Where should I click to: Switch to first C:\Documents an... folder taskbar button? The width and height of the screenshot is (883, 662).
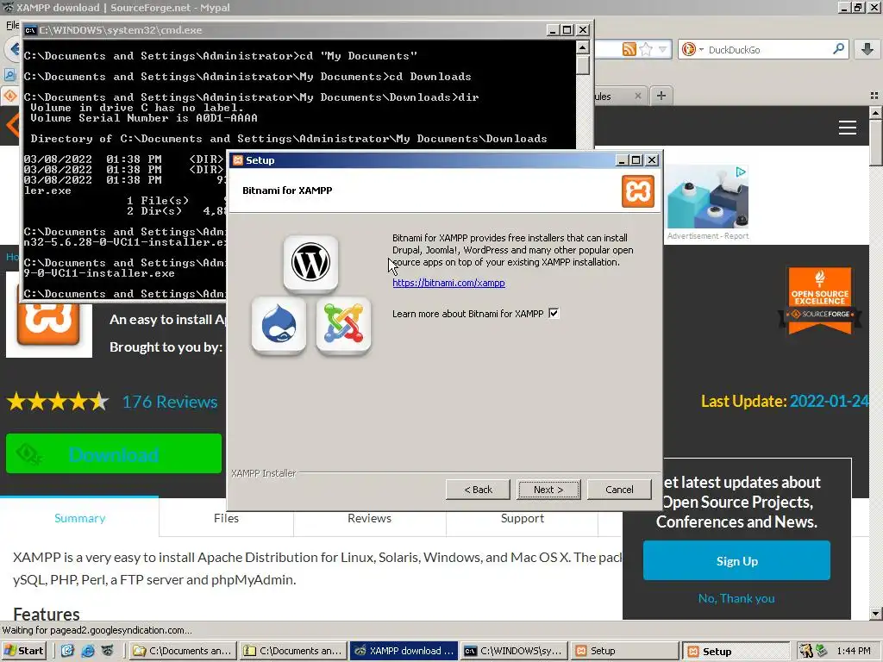tap(181, 651)
